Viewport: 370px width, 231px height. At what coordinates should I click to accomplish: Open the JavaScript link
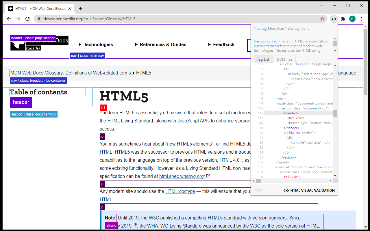(188, 121)
